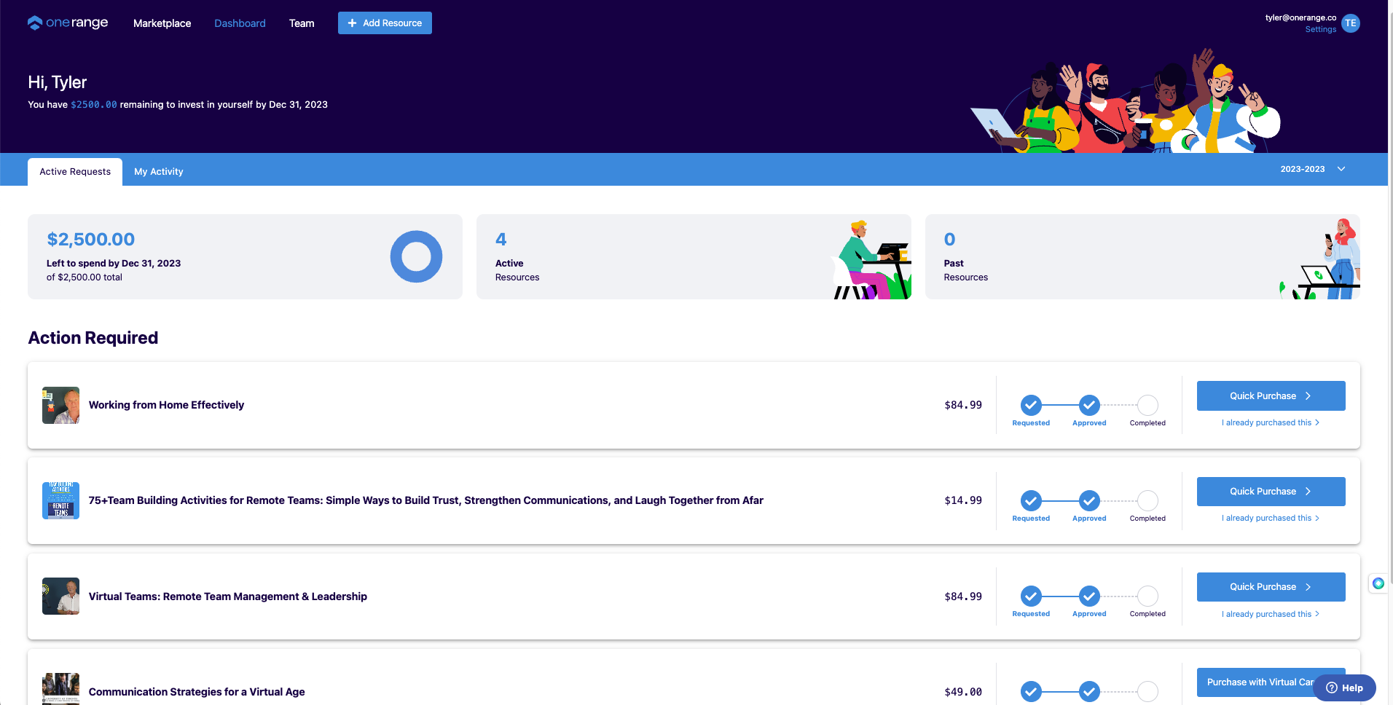Select Completed circle for 75+ Team Building Activities
Viewport: 1393px width, 705px height.
pyautogui.click(x=1147, y=500)
